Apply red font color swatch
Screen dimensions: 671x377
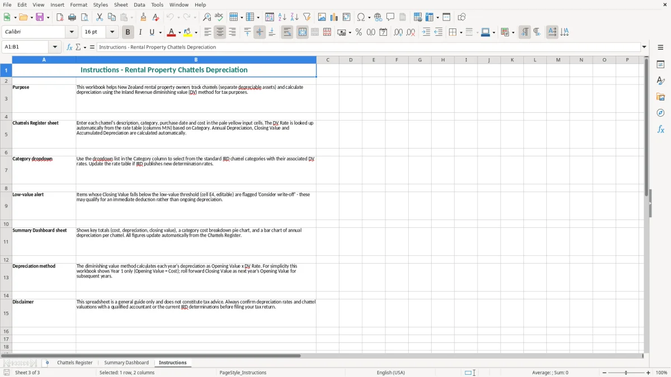click(x=171, y=32)
